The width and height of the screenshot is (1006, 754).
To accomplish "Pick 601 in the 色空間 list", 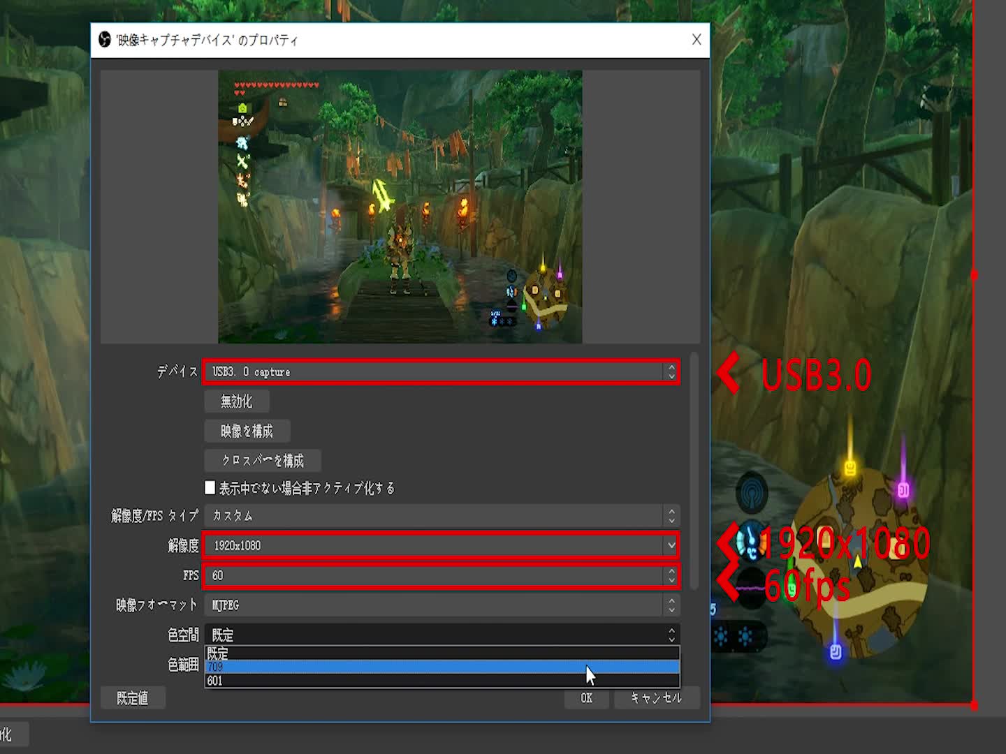I will pyautogui.click(x=442, y=681).
